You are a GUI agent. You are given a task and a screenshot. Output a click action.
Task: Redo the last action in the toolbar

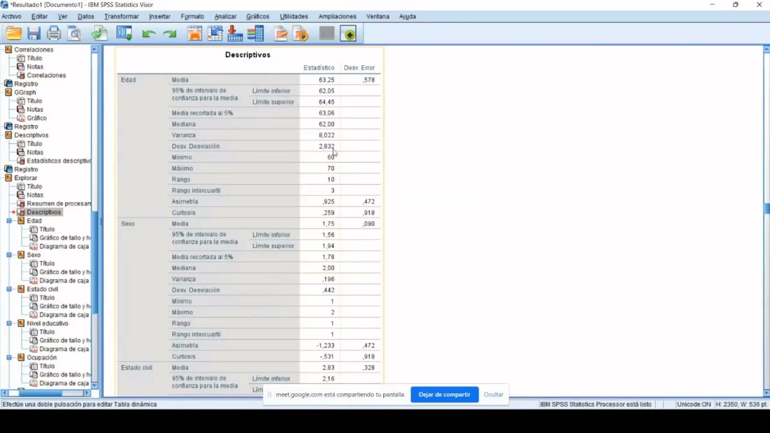[170, 34]
